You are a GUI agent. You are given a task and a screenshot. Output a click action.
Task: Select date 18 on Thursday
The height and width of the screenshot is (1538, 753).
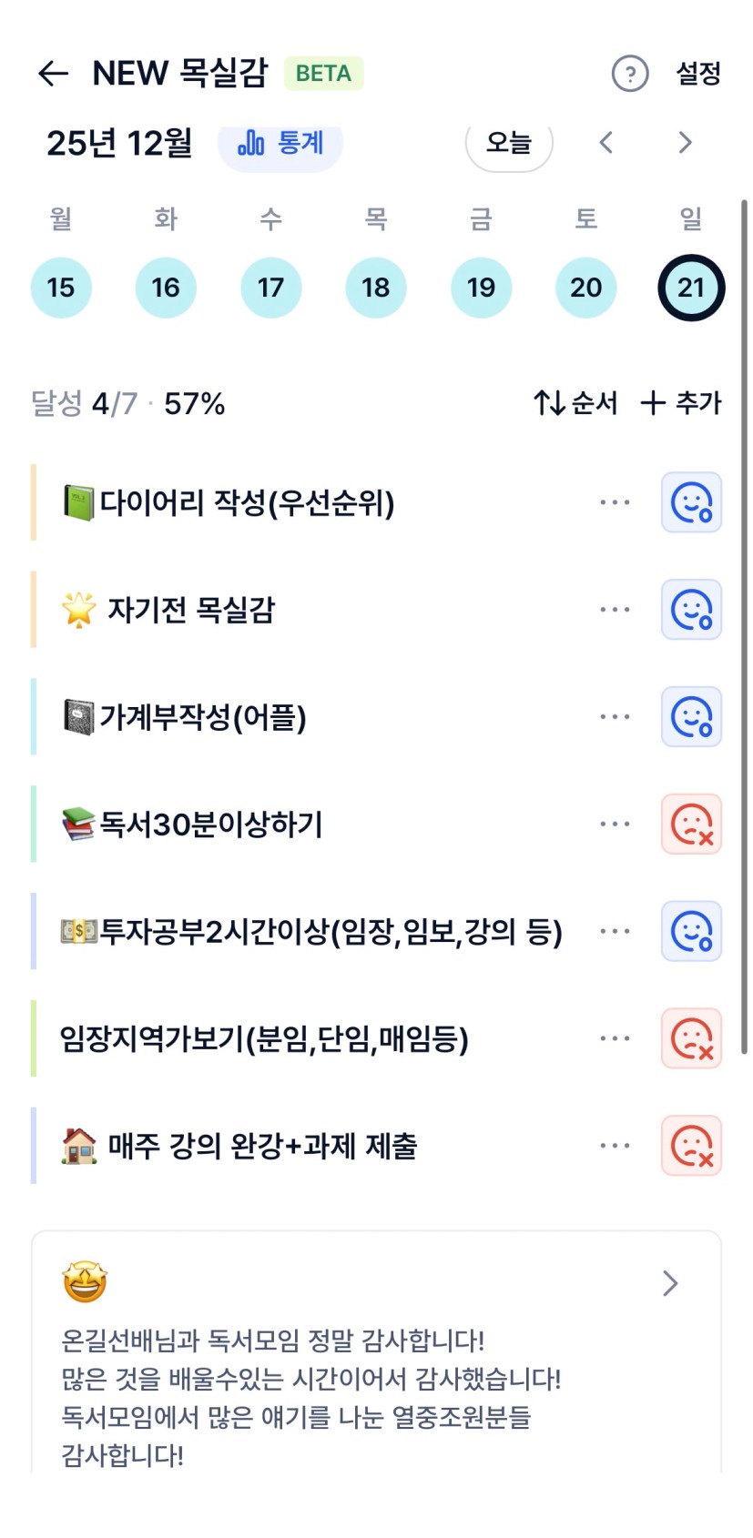376,288
